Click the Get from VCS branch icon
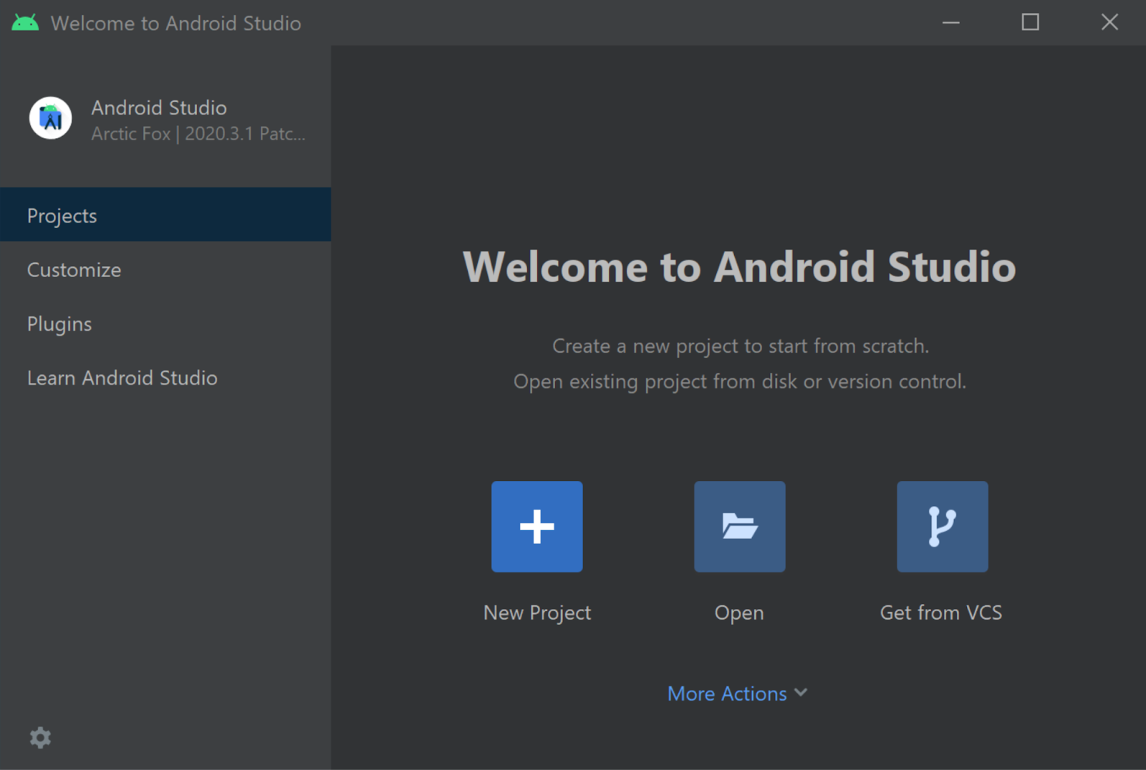 coord(943,527)
